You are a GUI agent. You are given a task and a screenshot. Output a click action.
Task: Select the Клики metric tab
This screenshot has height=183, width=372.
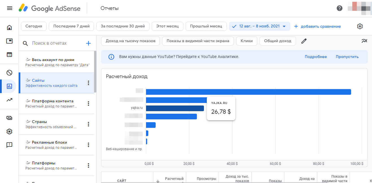(x=246, y=41)
